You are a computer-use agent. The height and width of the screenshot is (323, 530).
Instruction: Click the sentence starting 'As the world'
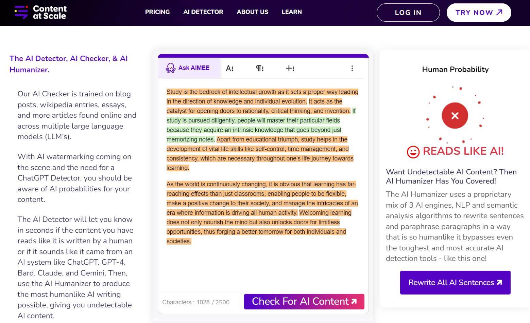pyautogui.click(x=262, y=198)
